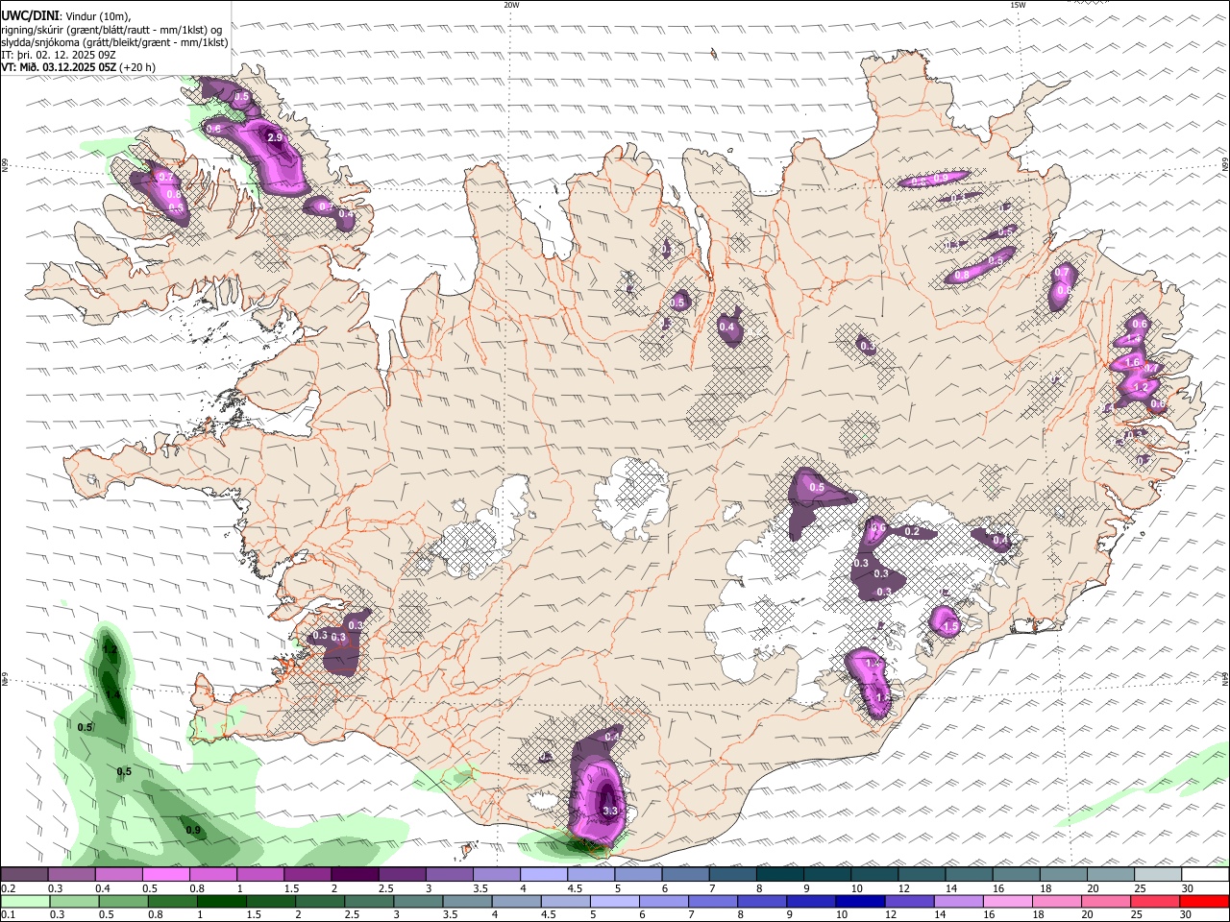1230x922 pixels.
Task: Select top legend swatch between 25 and 30
Action: coord(1158,875)
